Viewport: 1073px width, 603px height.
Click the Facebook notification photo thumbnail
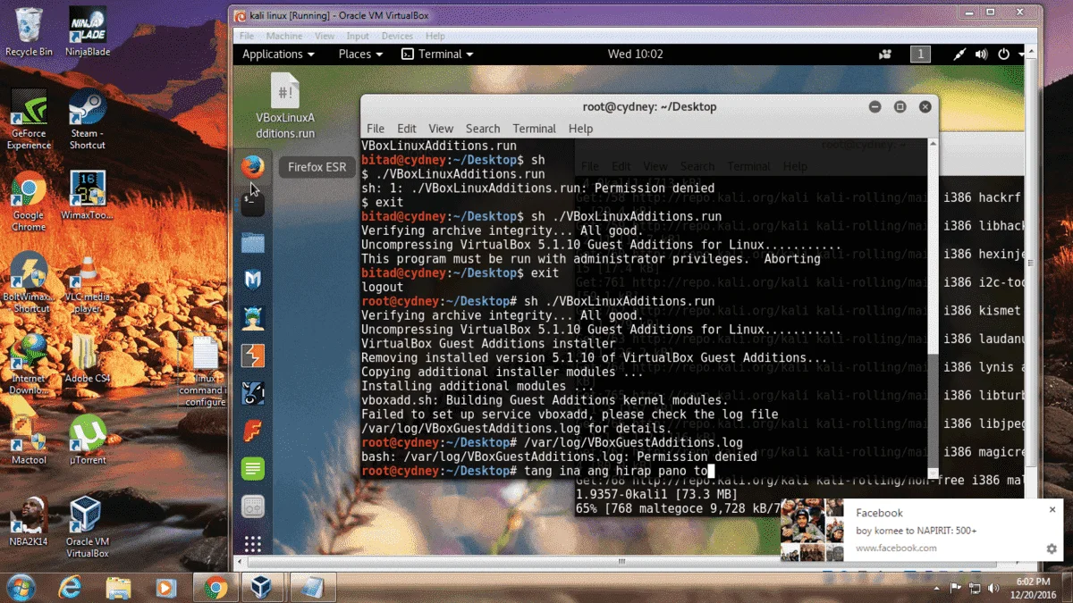(812, 530)
